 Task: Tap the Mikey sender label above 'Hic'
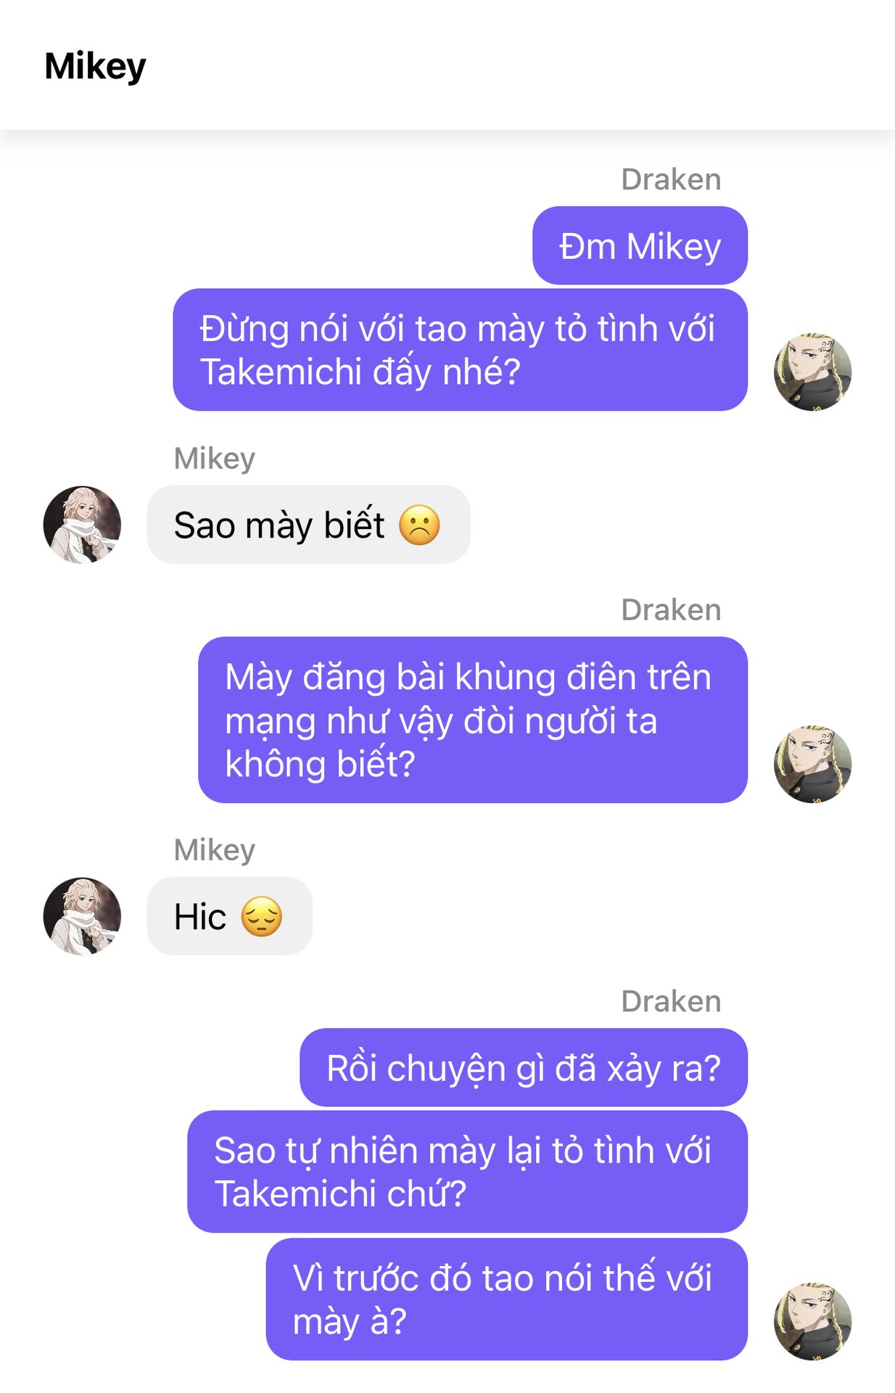(x=215, y=850)
